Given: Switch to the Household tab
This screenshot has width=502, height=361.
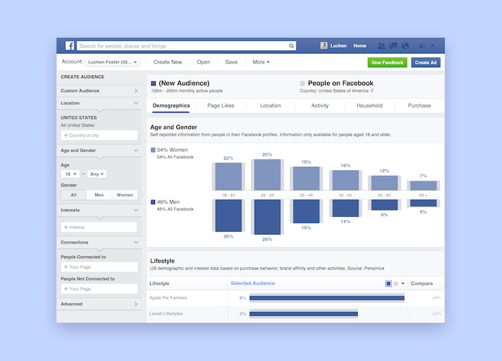Looking at the screenshot, I should (x=370, y=105).
